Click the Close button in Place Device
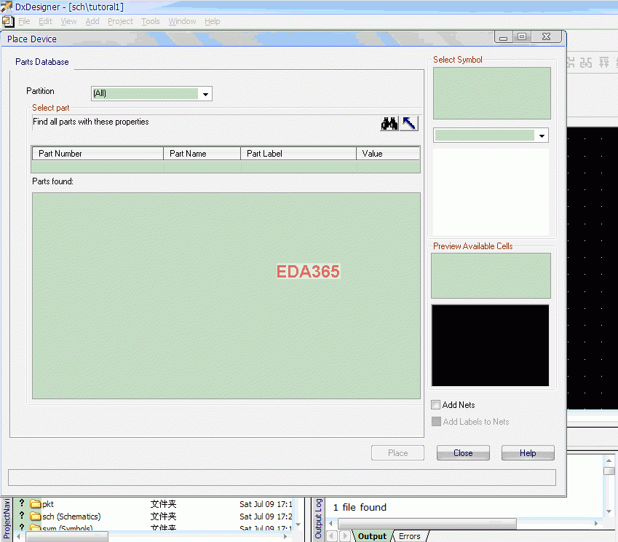This screenshot has width=618, height=542. [x=463, y=453]
